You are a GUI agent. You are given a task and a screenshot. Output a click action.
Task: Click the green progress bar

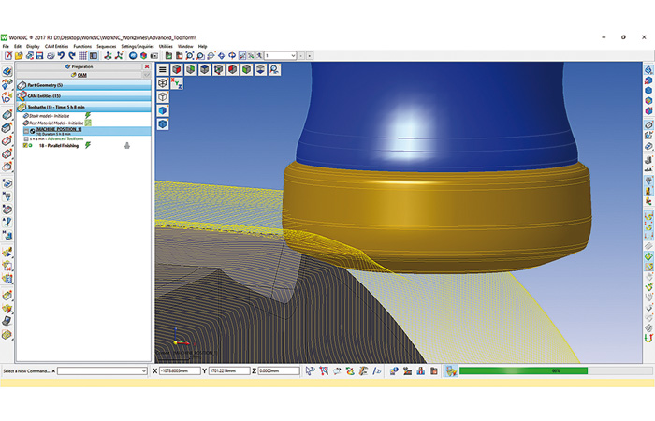(x=523, y=370)
